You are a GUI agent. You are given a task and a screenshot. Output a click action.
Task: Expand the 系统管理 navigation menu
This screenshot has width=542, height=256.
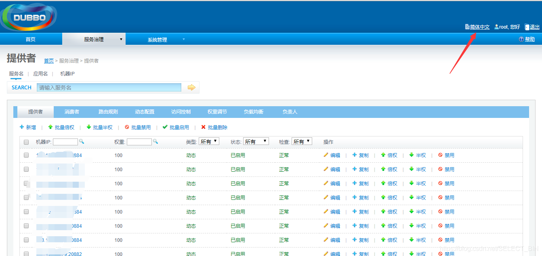(x=157, y=40)
